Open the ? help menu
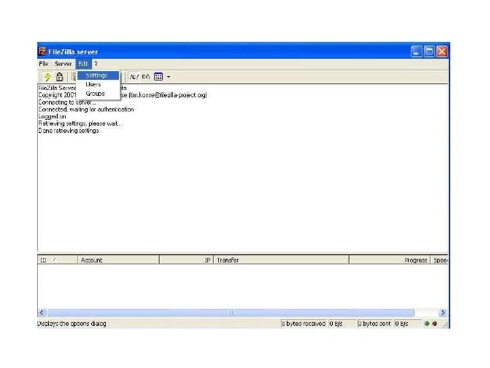490x368 pixels. tap(96, 64)
